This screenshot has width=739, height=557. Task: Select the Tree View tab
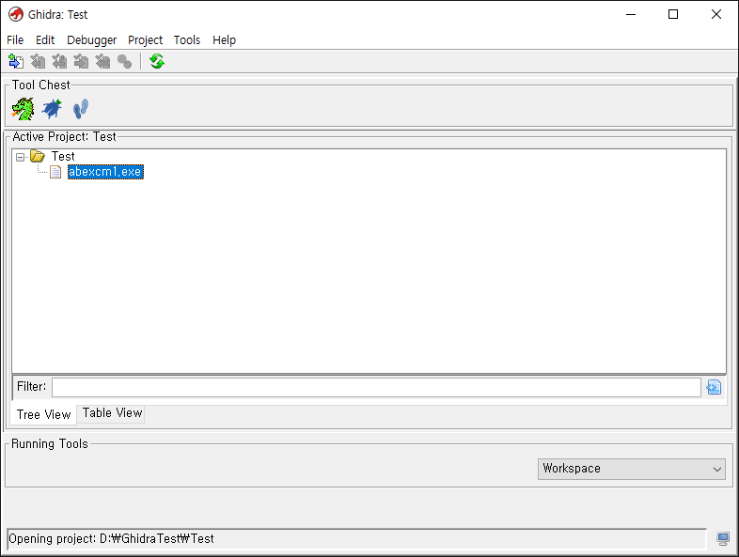43,414
